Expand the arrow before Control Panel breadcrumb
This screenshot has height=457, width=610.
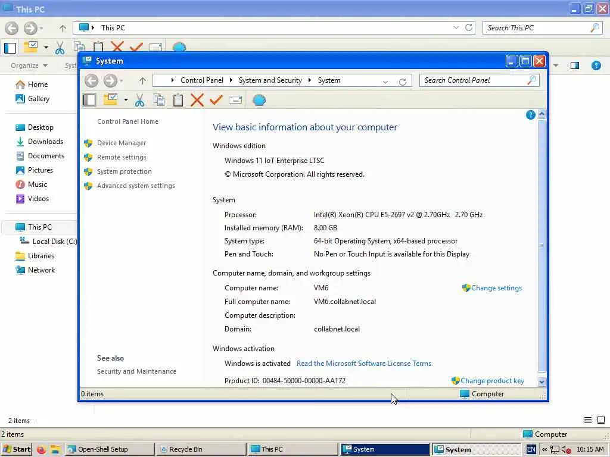(x=173, y=80)
